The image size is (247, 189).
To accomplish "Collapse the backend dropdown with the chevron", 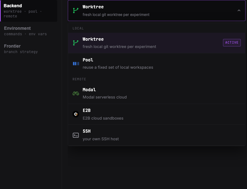I will [239, 11].
